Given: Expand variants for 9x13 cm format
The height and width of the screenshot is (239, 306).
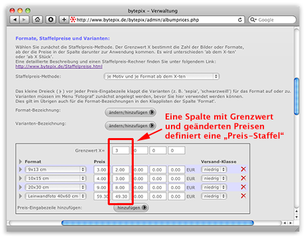Looking at the screenshot, I should pos(21,169).
